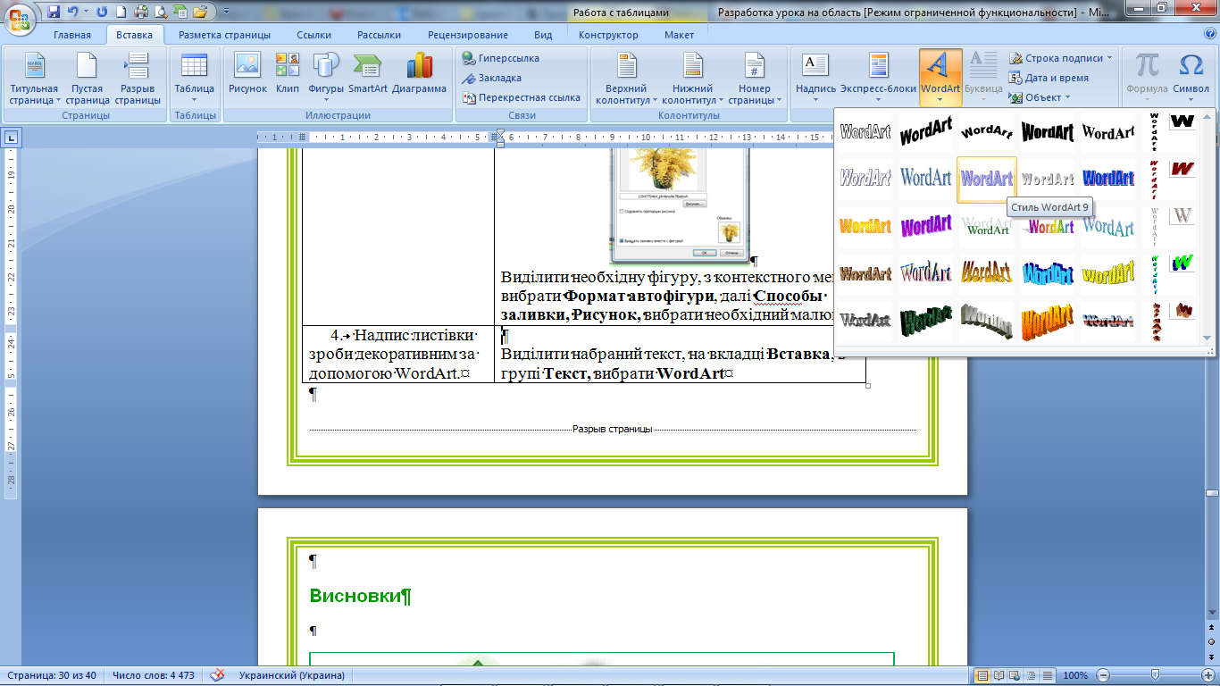Insert a Разрыв страницы

click(138, 79)
